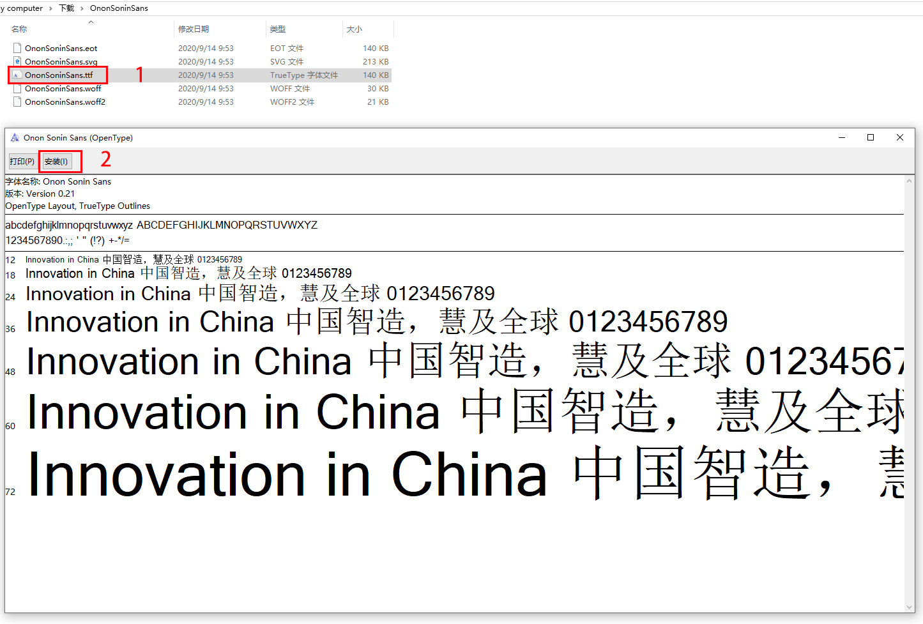Click the size 72 Innovation in China sample

(x=465, y=474)
